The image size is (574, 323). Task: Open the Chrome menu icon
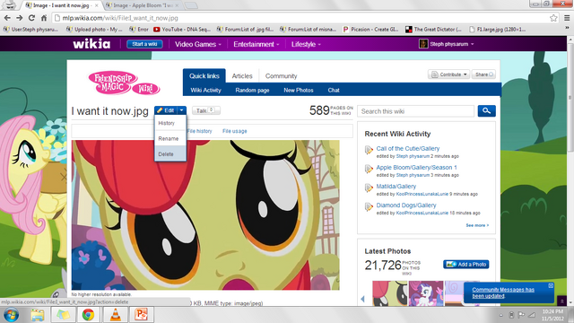tap(567, 18)
